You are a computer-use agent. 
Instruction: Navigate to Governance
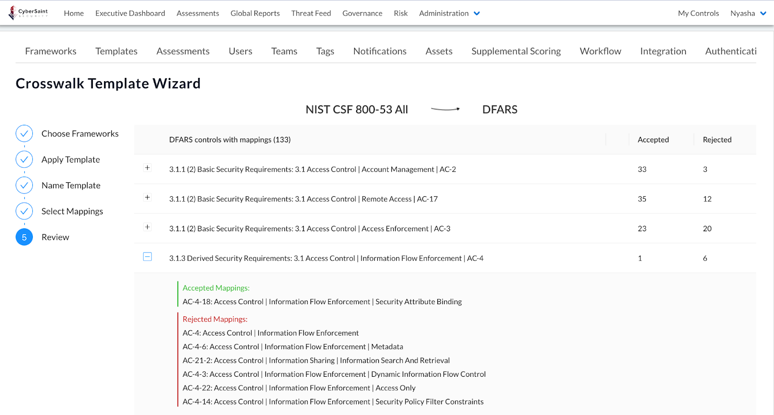tap(362, 13)
